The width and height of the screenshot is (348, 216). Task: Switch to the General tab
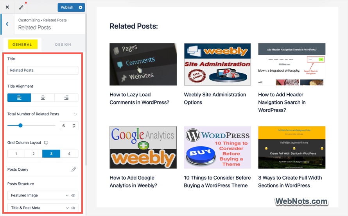pos(22,44)
